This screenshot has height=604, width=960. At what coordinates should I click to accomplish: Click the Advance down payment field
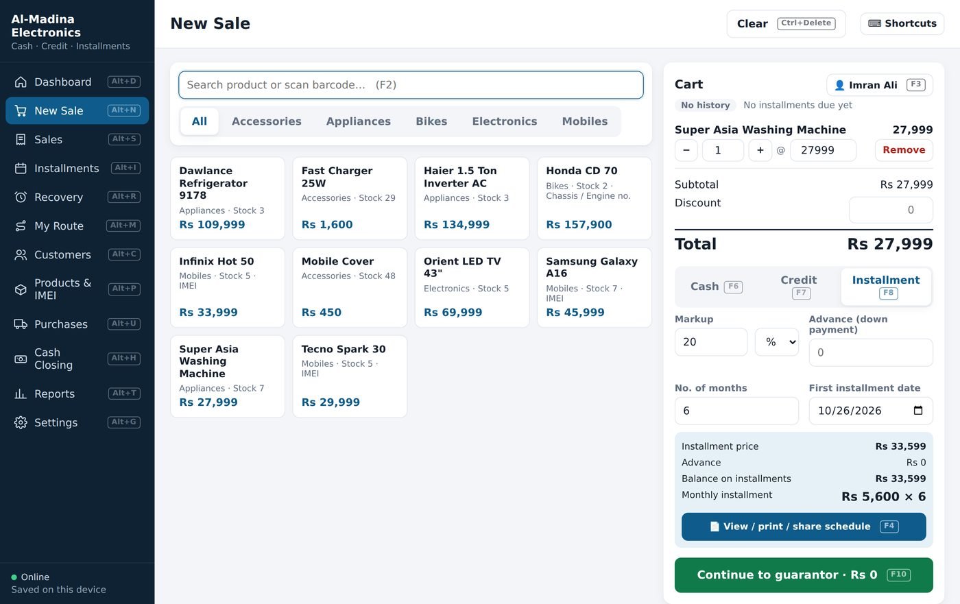coord(871,352)
